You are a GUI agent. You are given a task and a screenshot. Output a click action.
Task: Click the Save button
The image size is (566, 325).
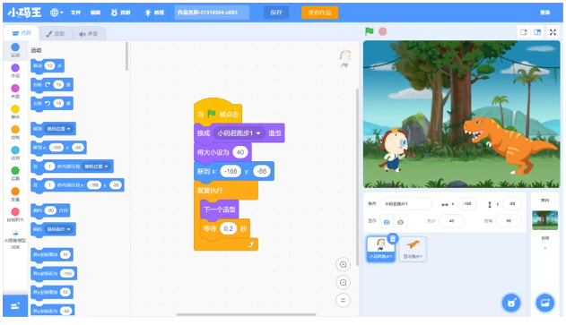pos(276,13)
